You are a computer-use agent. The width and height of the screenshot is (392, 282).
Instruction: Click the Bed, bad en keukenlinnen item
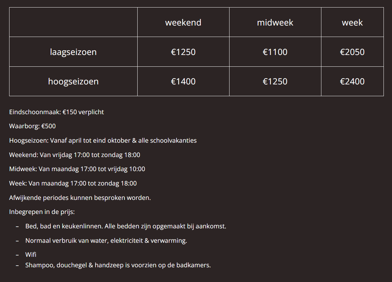(126, 226)
